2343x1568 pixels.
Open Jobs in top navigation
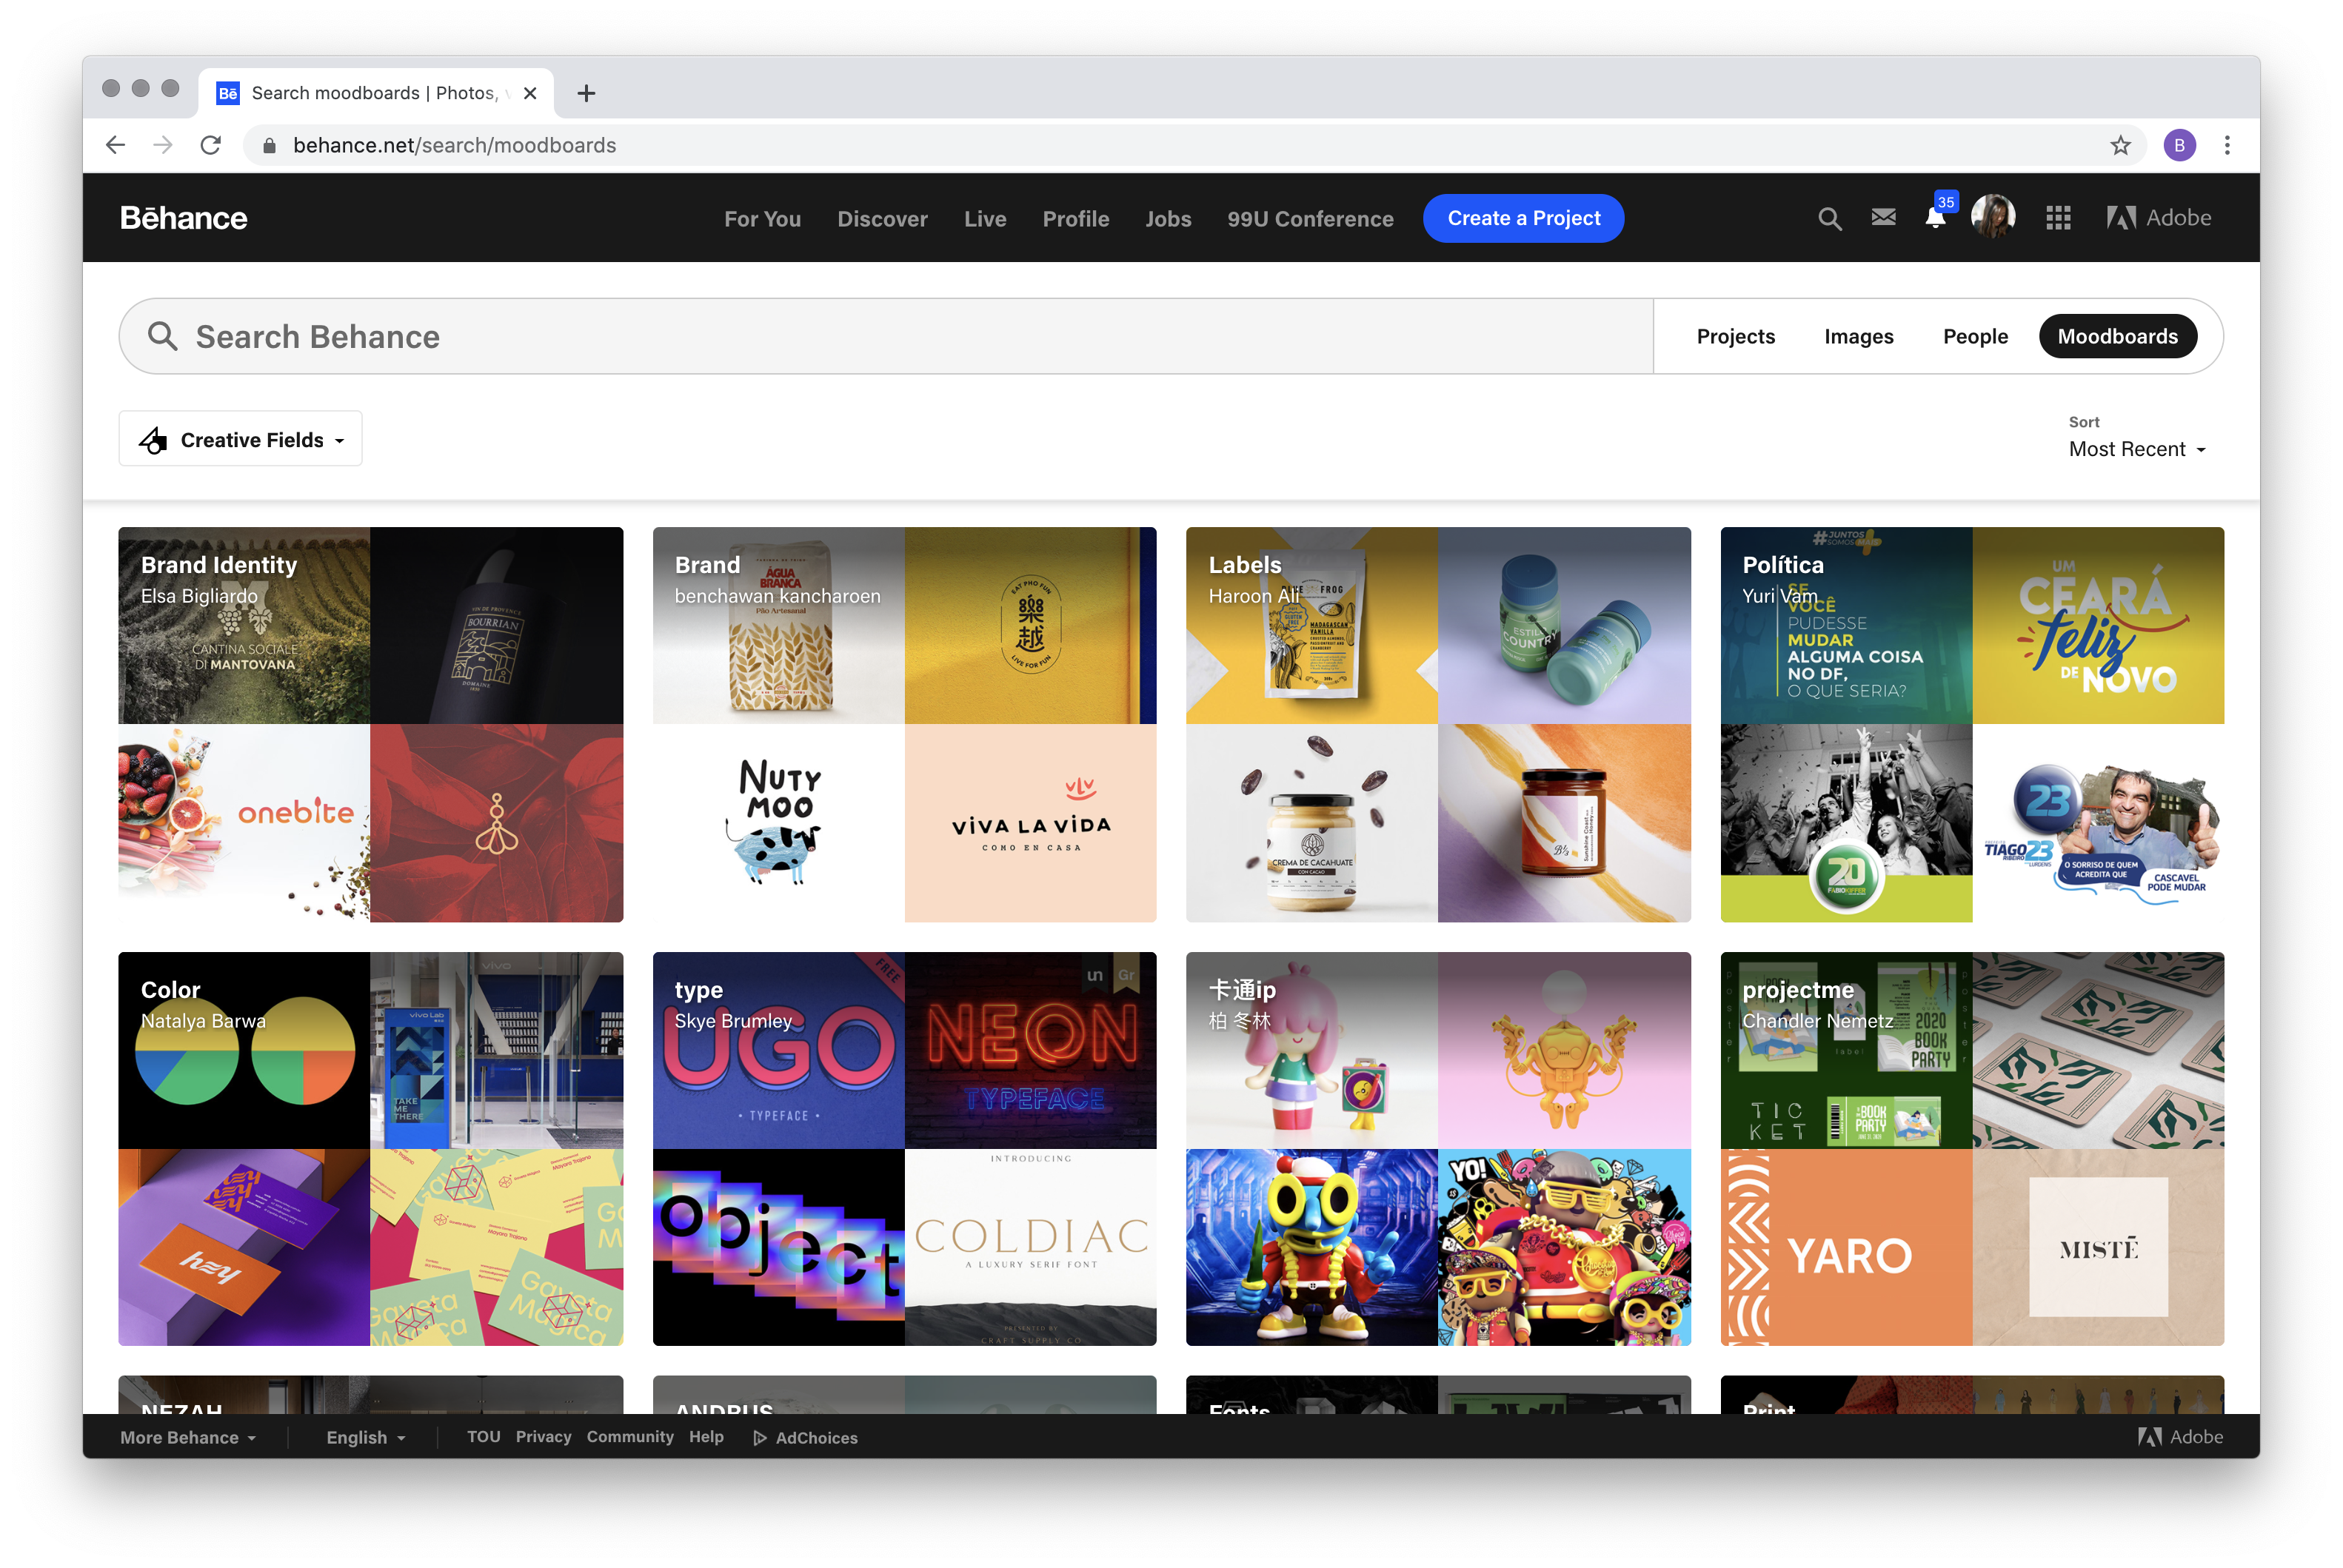[x=1168, y=218]
